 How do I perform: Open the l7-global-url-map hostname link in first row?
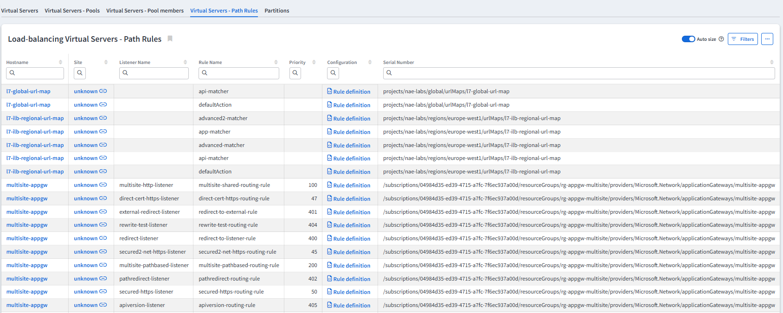[x=28, y=91]
